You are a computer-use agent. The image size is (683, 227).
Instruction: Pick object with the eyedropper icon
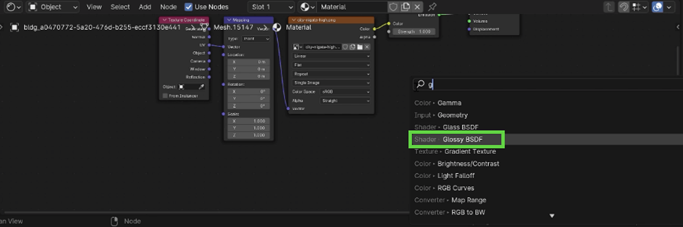pos(201,87)
